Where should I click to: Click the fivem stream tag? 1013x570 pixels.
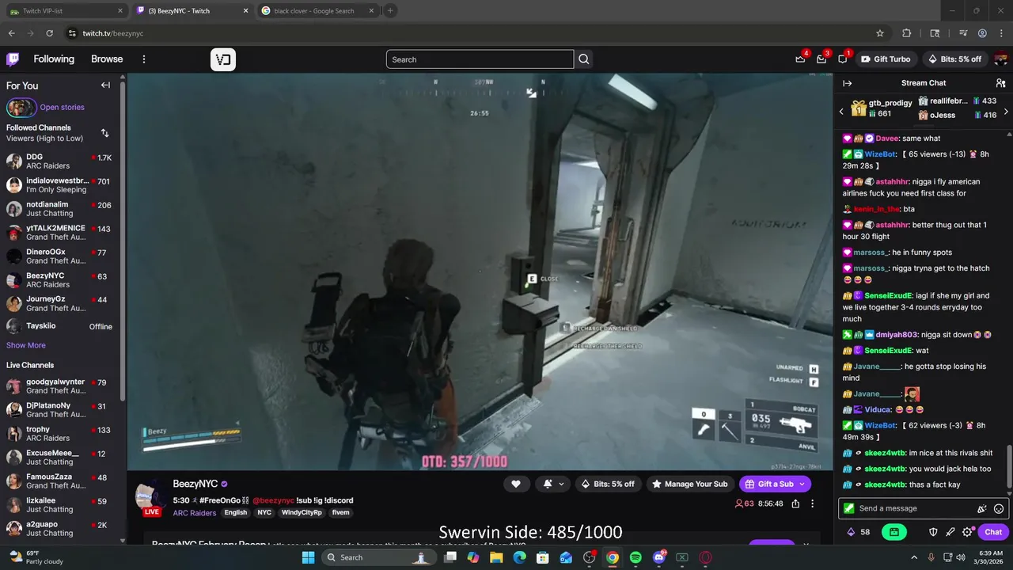click(x=340, y=513)
